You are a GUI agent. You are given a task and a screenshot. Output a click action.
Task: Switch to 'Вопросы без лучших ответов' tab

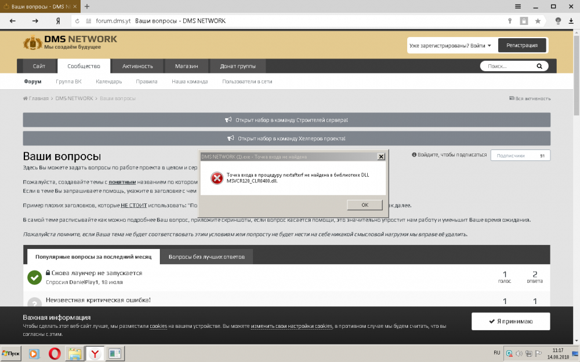206,256
